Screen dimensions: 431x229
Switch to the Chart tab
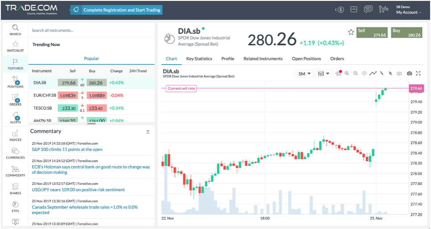[x=171, y=58]
